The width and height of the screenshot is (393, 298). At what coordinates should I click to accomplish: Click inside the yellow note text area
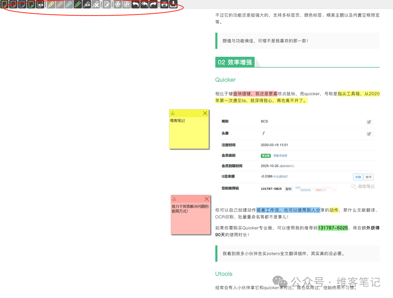(189, 133)
